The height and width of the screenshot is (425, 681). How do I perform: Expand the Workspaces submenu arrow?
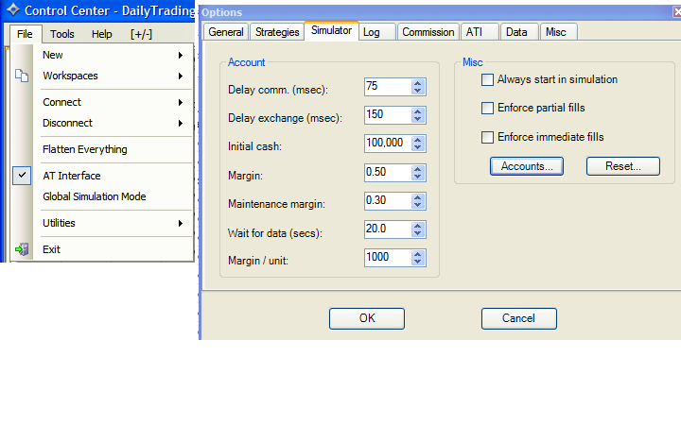[181, 76]
